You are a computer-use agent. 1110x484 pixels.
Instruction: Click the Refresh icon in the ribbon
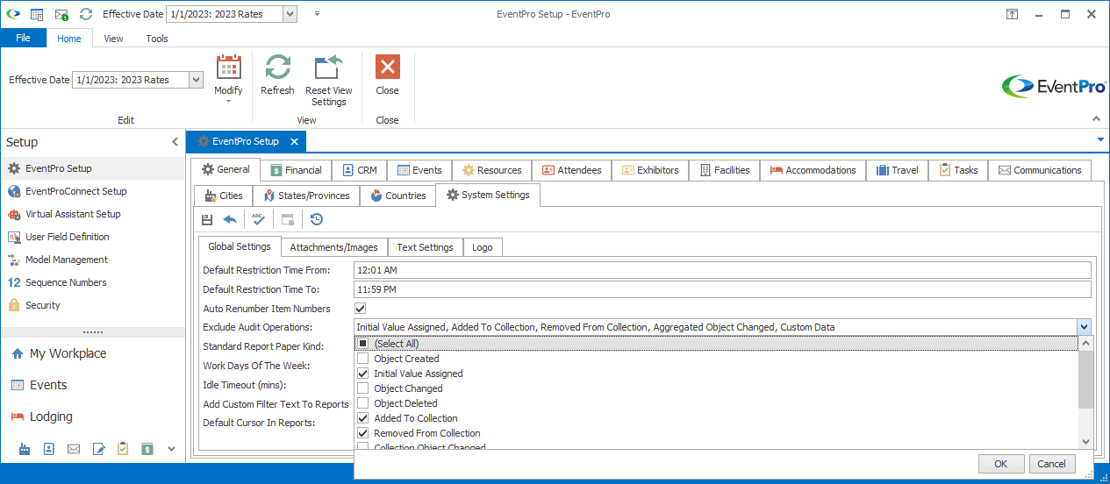(277, 68)
